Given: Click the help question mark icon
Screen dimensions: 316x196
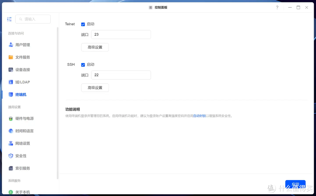Looking at the screenshot, I should tap(277, 7).
